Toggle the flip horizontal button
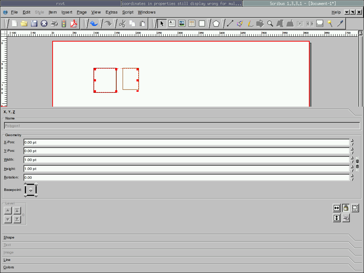Viewport: 364px width, 273px height. (x=336, y=208)
